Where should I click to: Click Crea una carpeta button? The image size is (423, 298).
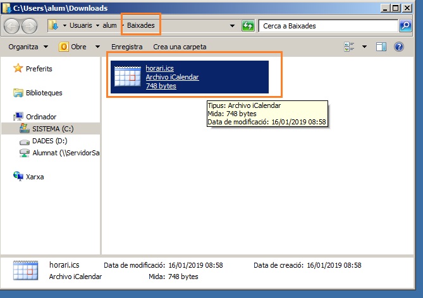coord(180,47)
